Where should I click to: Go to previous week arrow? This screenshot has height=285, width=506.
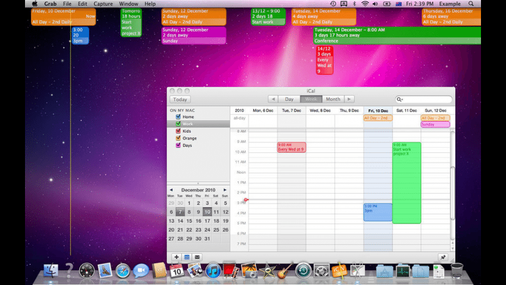tap(273, 99)
